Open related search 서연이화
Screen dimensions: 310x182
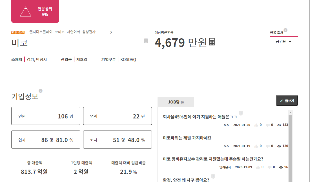coord(73,32)
